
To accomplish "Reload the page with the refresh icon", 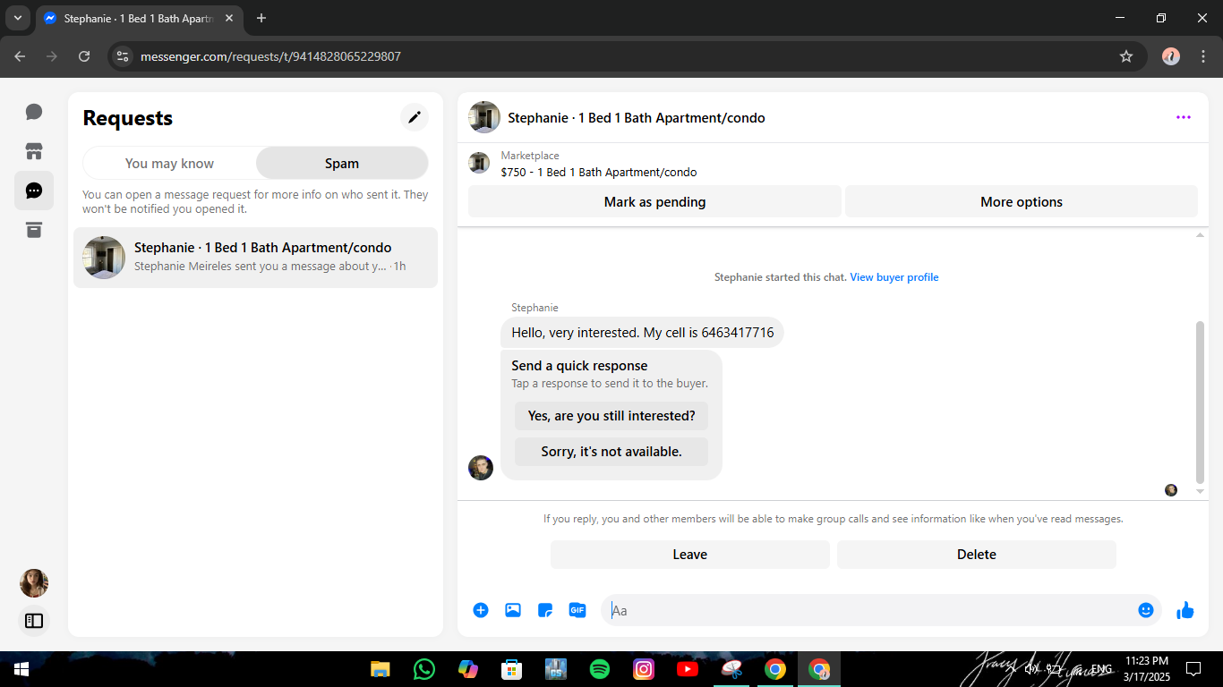I will (84, 56).
